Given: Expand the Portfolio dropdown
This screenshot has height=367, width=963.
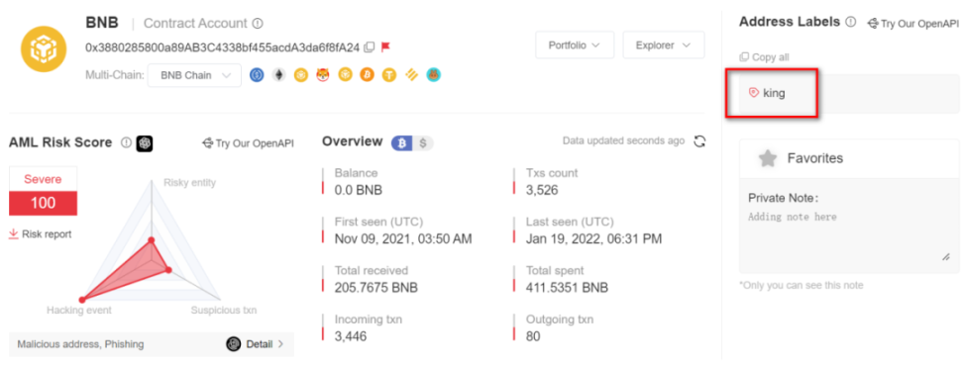Looking at the screenshot, I should pos(575,45).
